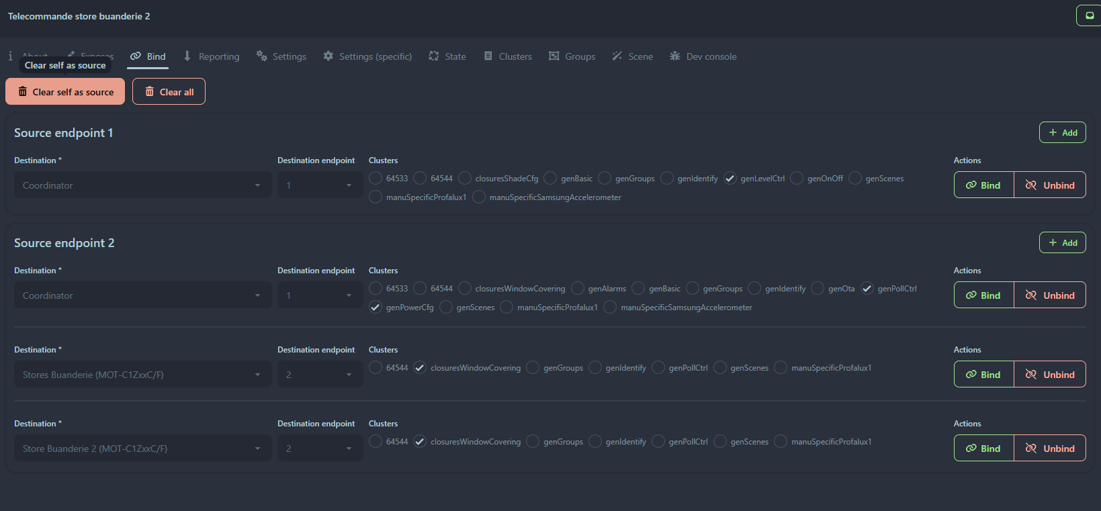
Task: Enable genOnOff cluster for endpoint 1
Action: 797,178
